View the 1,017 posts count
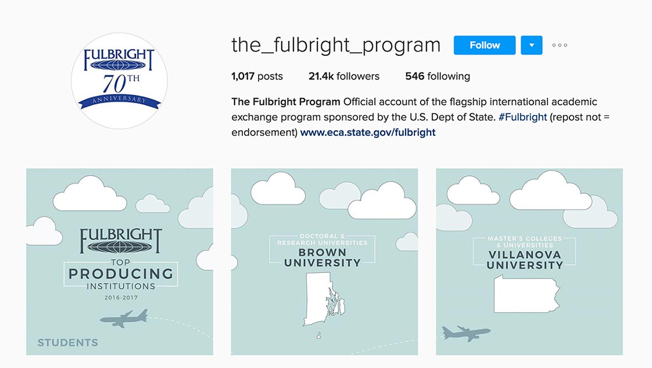Viewport: 652px width, 368px height. point(257,76)
